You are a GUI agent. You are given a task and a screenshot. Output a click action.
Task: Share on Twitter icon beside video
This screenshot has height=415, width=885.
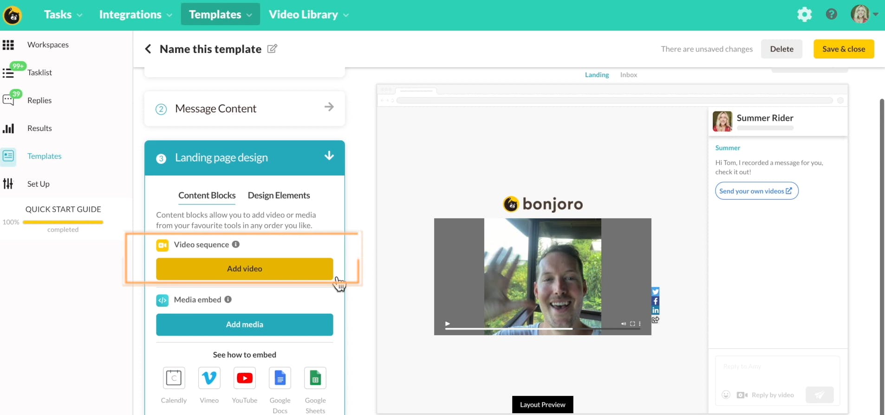[x=655, y=292]
